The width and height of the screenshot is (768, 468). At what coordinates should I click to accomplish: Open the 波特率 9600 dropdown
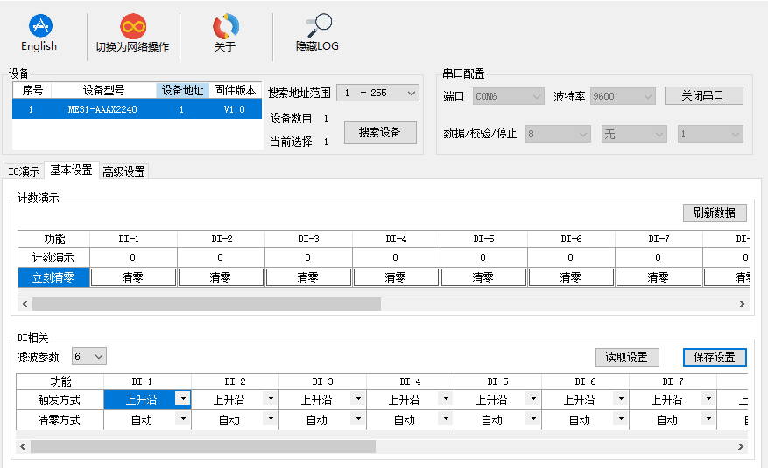(623, 96)
